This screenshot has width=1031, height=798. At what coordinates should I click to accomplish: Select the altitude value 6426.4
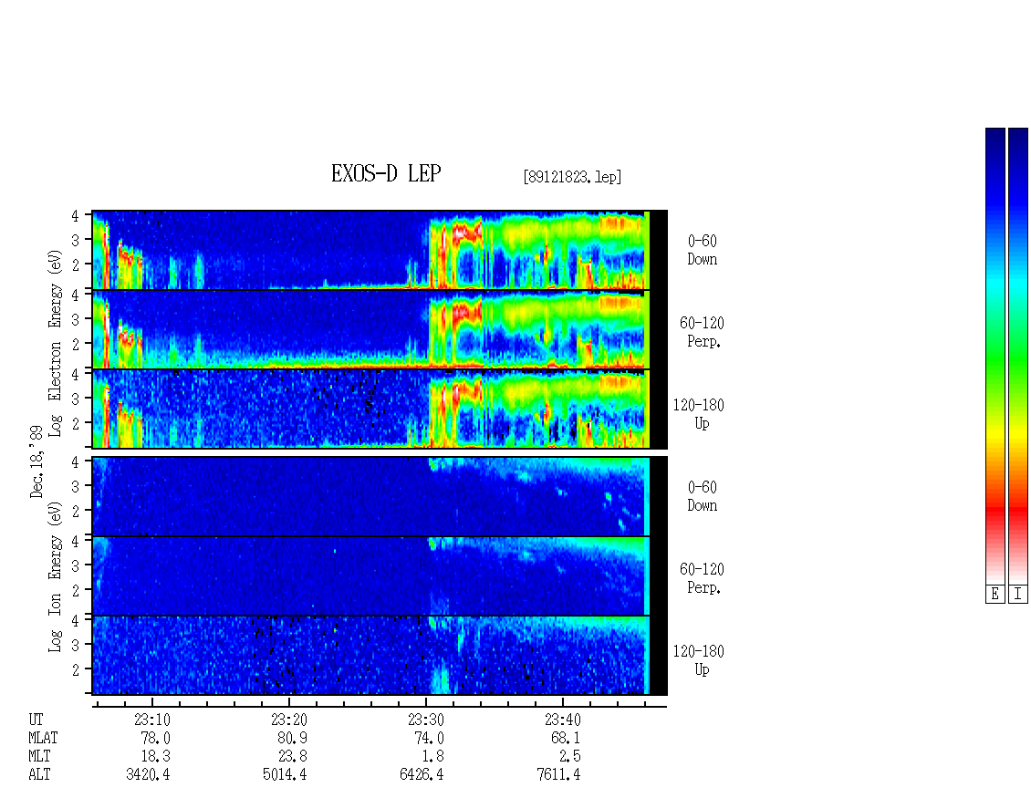[422, 774]
